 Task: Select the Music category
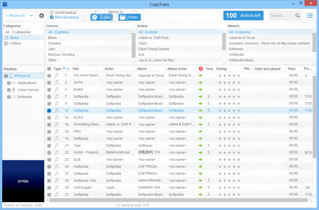(x=23, y=38)
